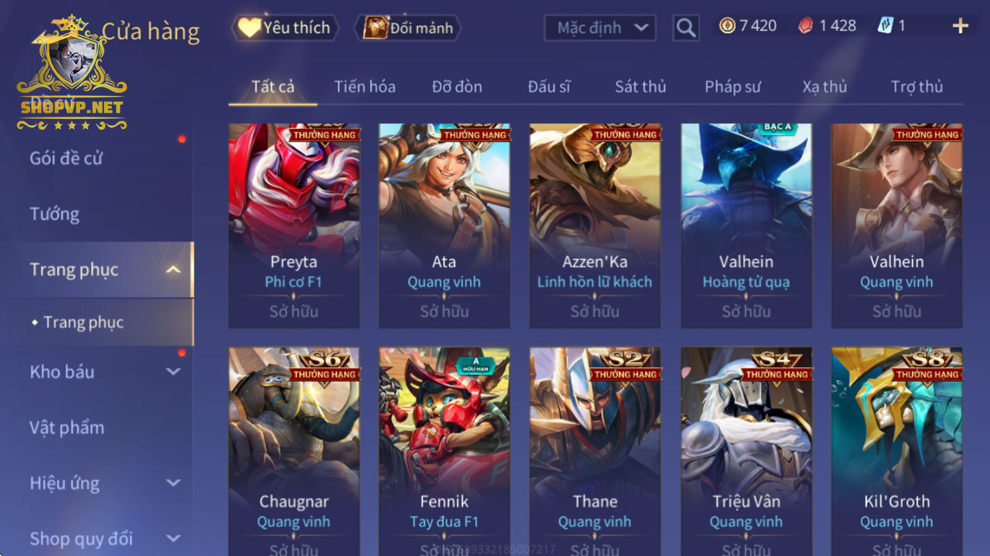
Task: Open the Gói đề cử sidebar item
Action: pyautogui.click(x=66, y=158)
